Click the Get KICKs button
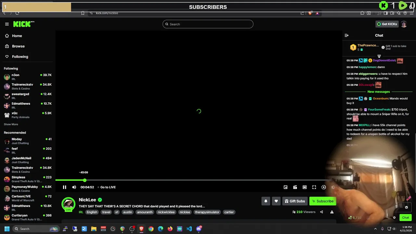Viewport: 416px width, 234px height. 387,24
